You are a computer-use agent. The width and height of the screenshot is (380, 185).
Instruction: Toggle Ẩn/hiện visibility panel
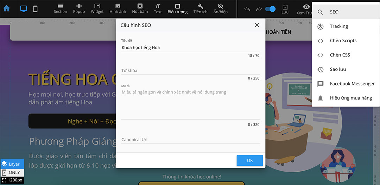click(220, 9)
